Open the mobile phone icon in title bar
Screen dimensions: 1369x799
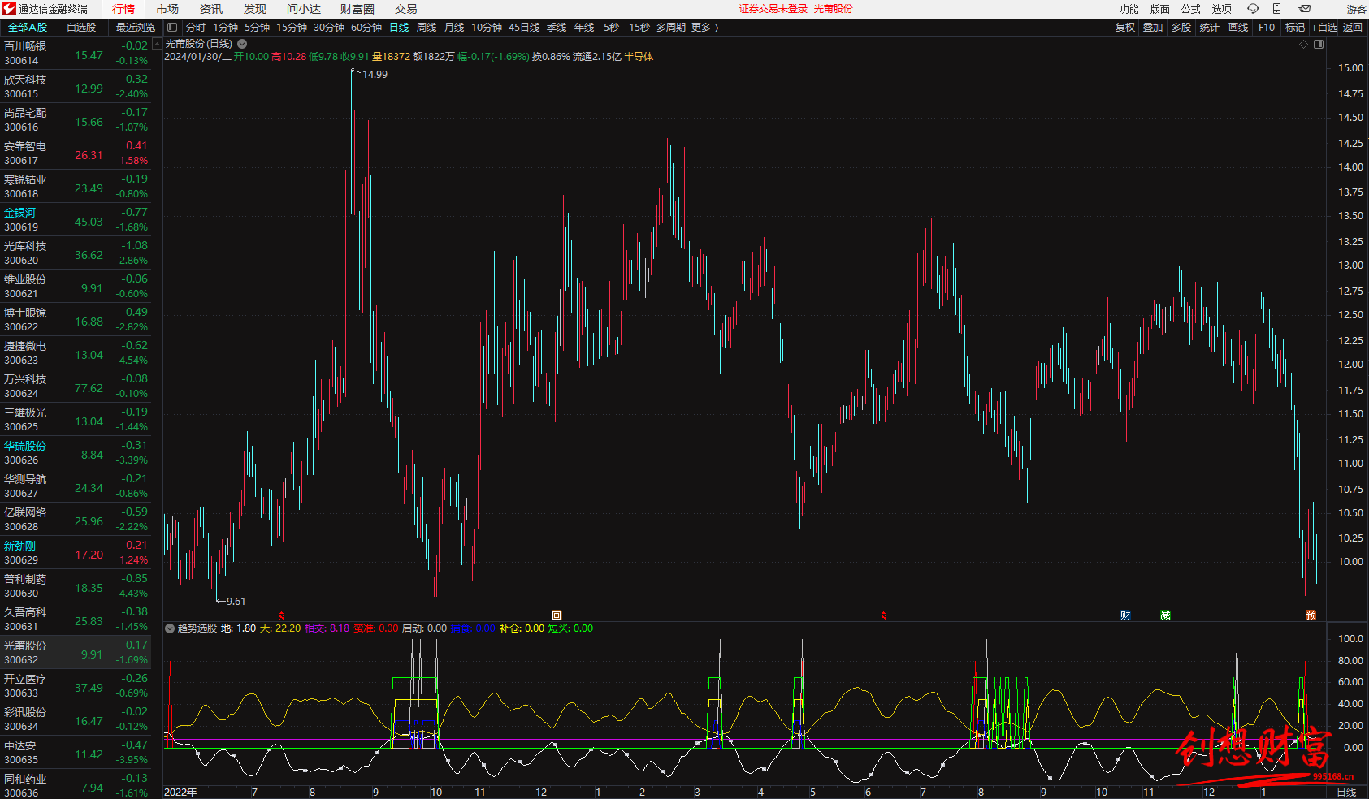coord(1276,9)
